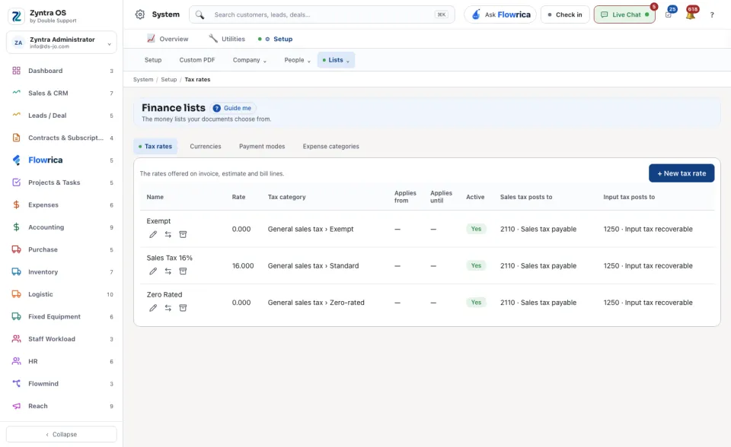The width and height of the screenshot is (731, 447).
Task: Collapse the sidebar
Action: point(62,434)
